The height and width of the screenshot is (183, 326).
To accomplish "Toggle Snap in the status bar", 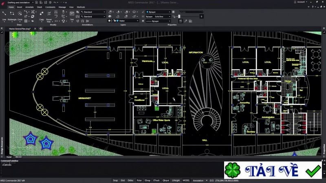I will (x=115, y=180).
